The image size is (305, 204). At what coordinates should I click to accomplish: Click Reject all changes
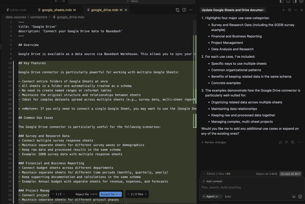point(267,174)
